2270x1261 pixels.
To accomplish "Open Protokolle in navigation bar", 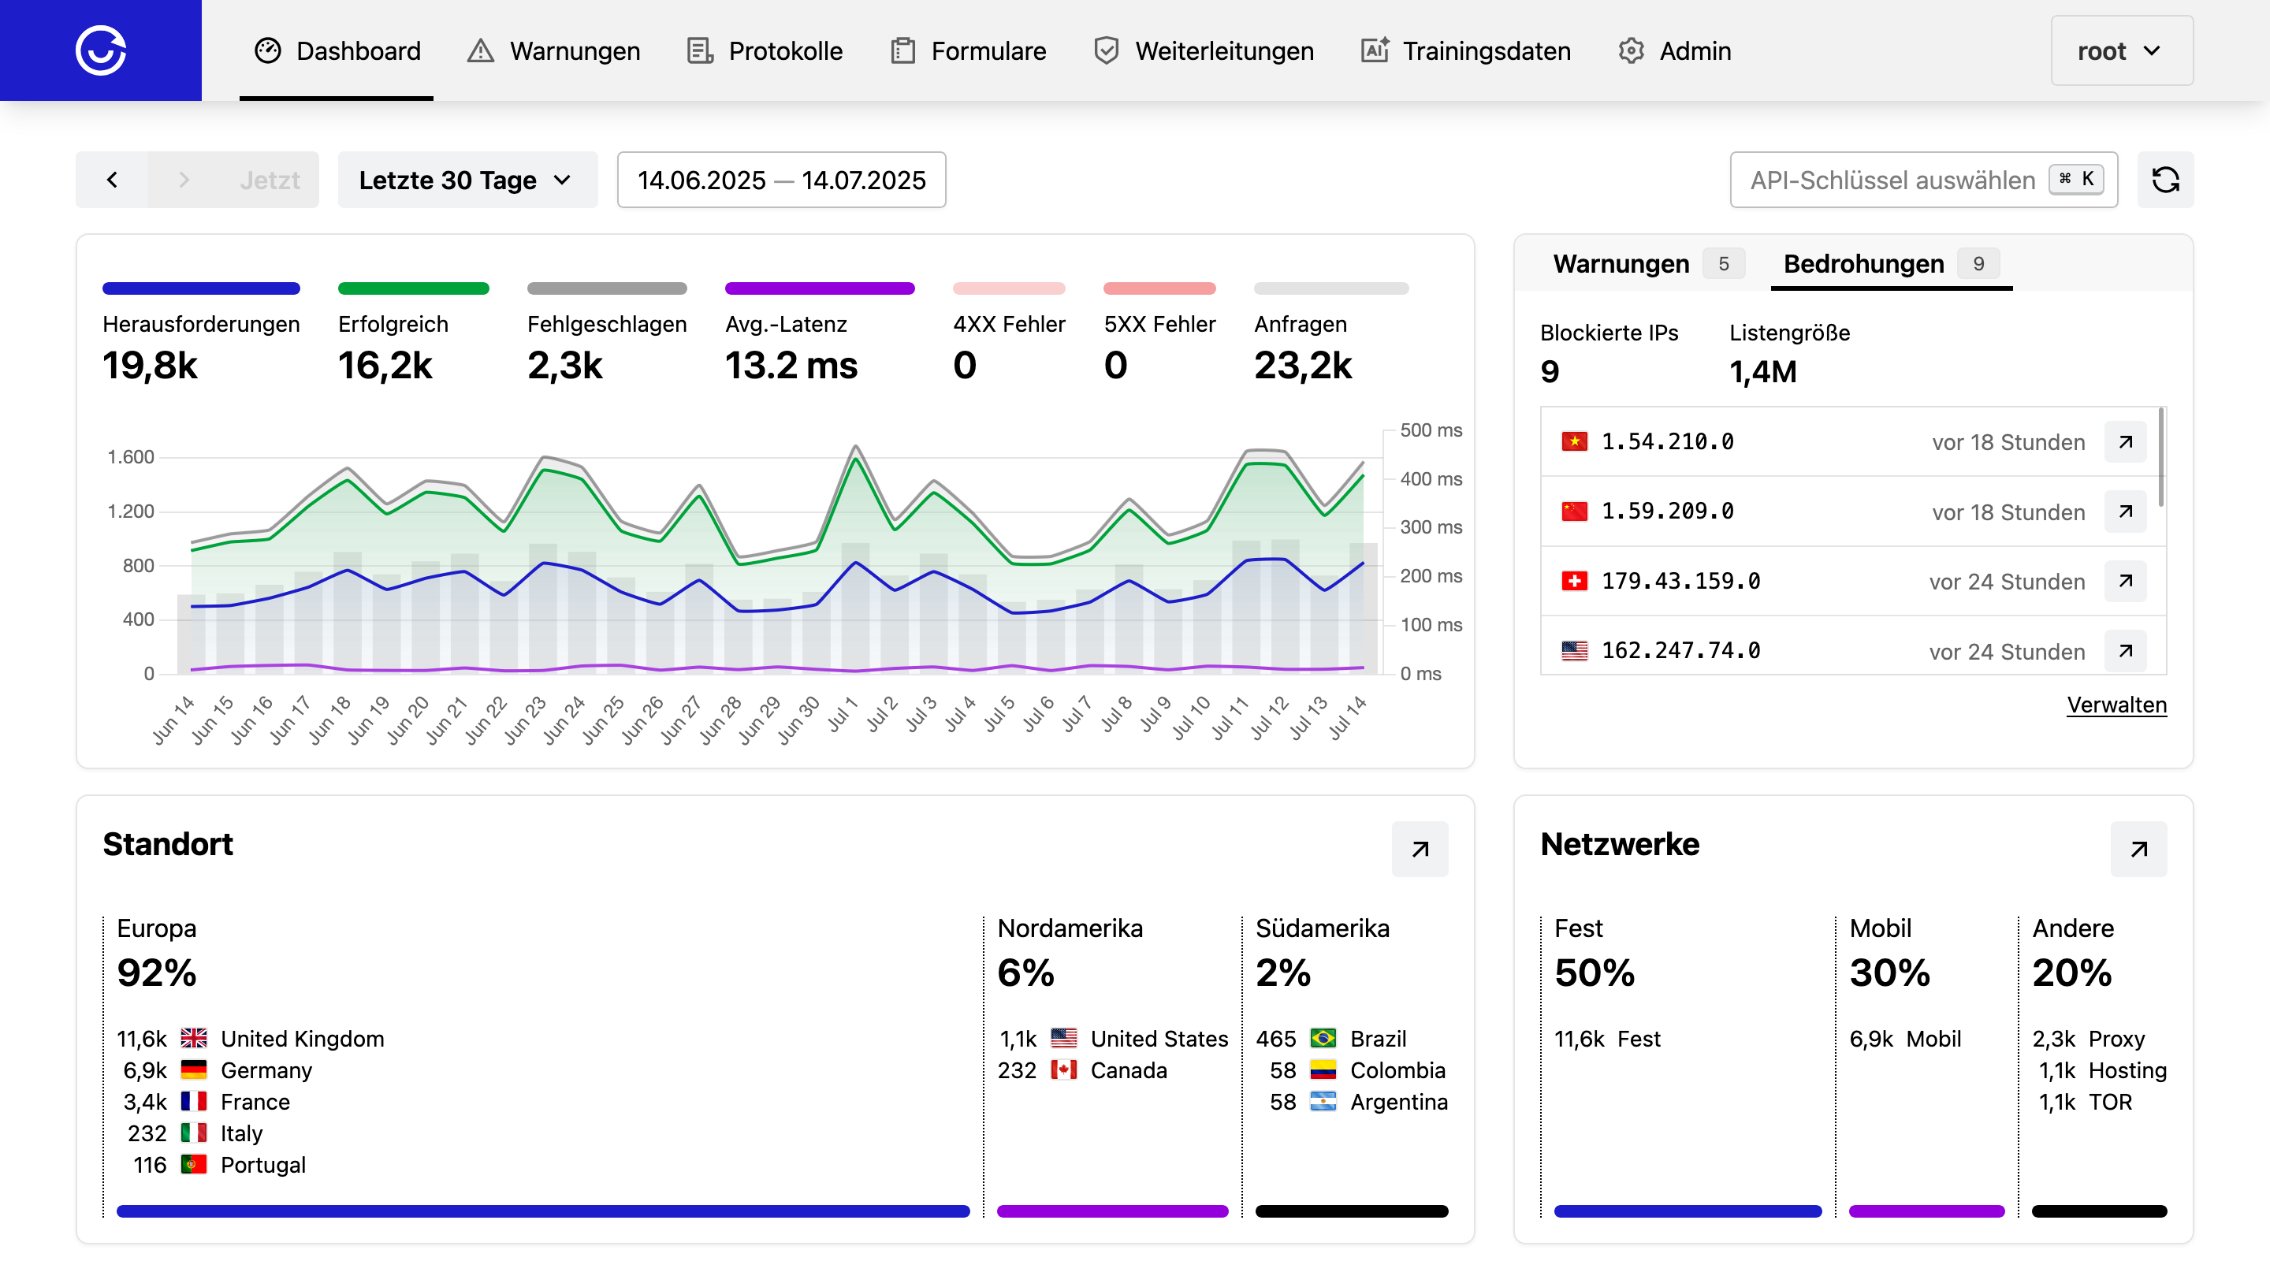I will pos(765,51).
